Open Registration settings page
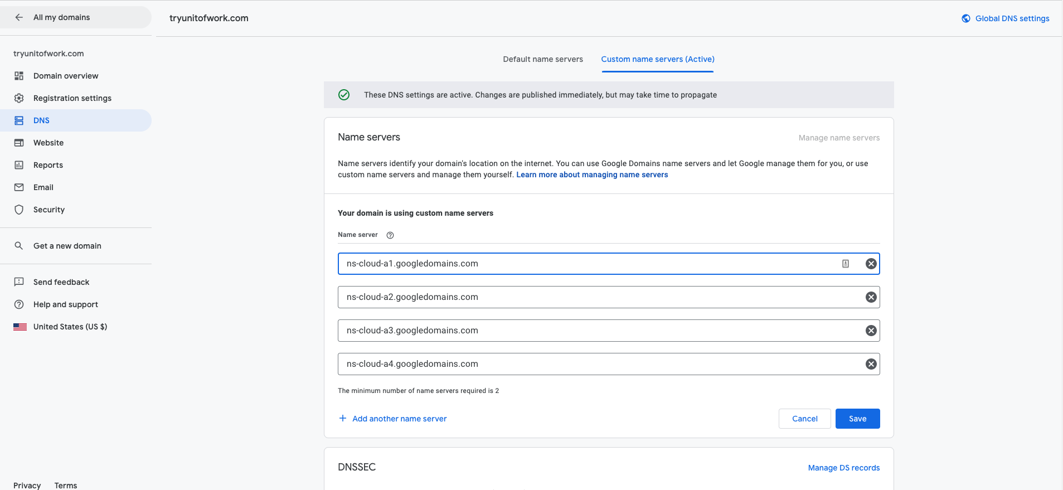 coord(72,98)
